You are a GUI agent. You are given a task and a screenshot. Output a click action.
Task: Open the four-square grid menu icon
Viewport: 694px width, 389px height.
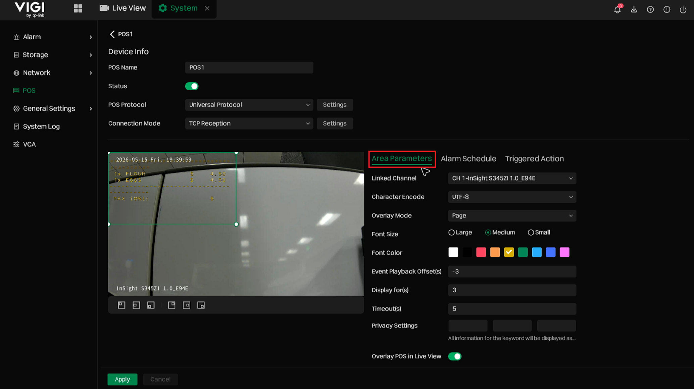coord(78,8)
